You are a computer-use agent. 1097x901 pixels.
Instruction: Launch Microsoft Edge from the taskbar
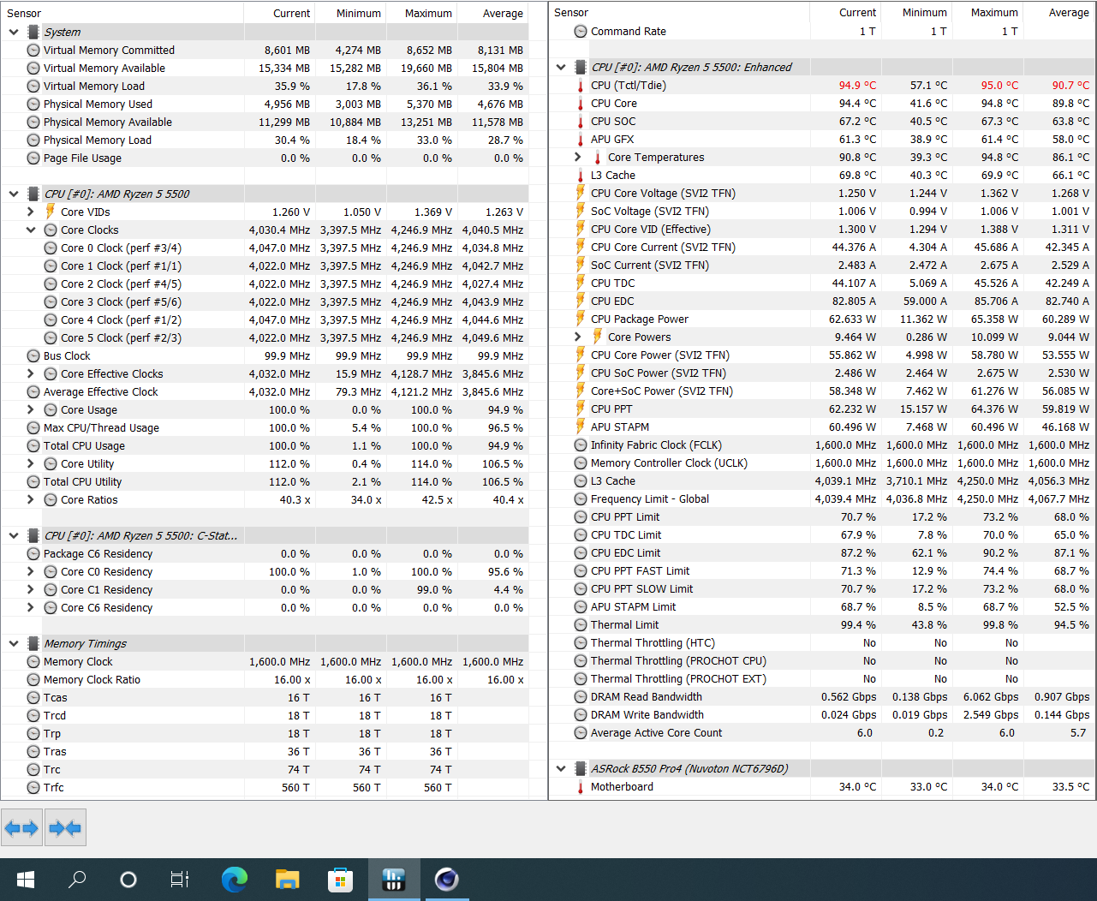(x=234, y=880)
